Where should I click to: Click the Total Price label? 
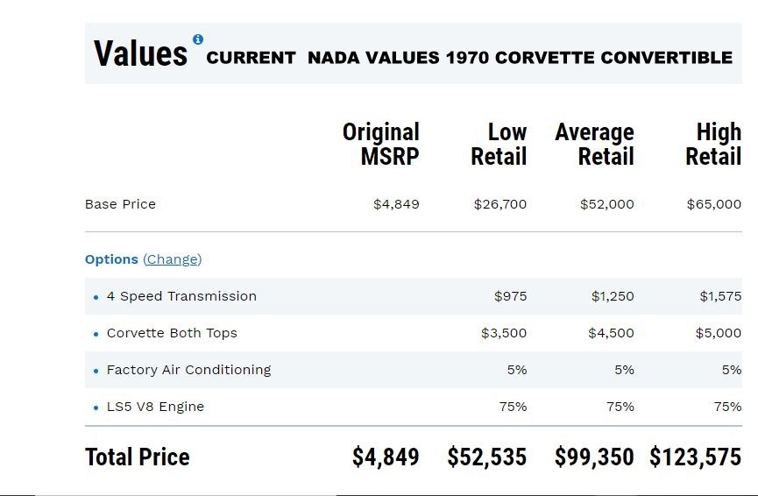click(138, 457)
